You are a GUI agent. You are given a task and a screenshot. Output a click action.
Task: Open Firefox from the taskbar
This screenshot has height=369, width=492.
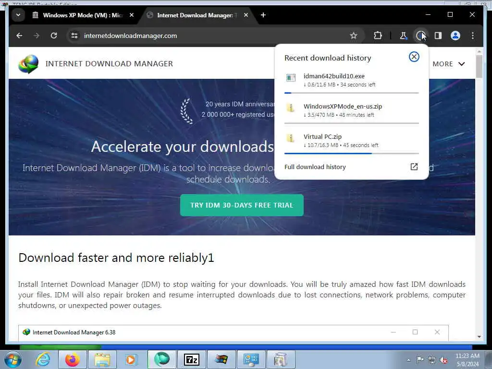72,359
